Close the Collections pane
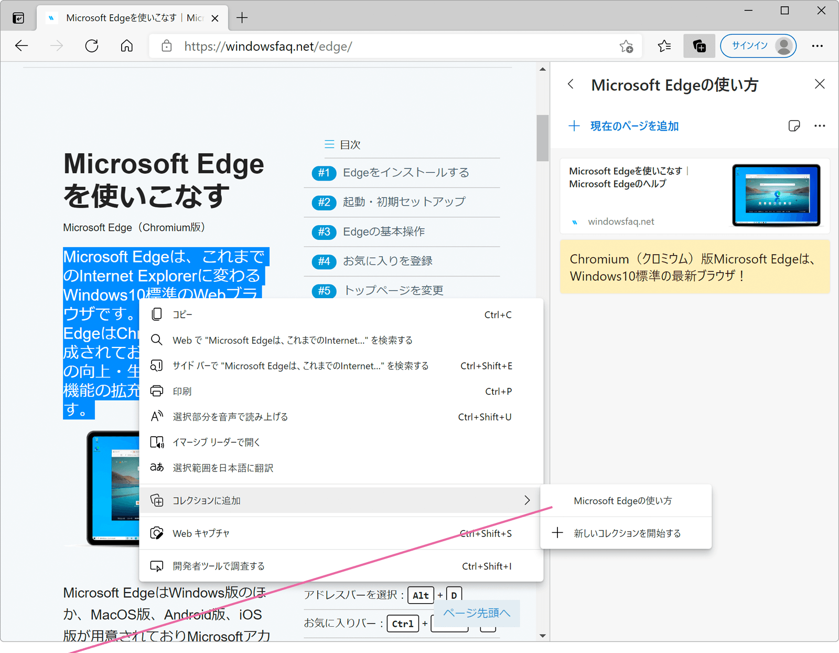 pyautogui.click(x=820, y=84)
